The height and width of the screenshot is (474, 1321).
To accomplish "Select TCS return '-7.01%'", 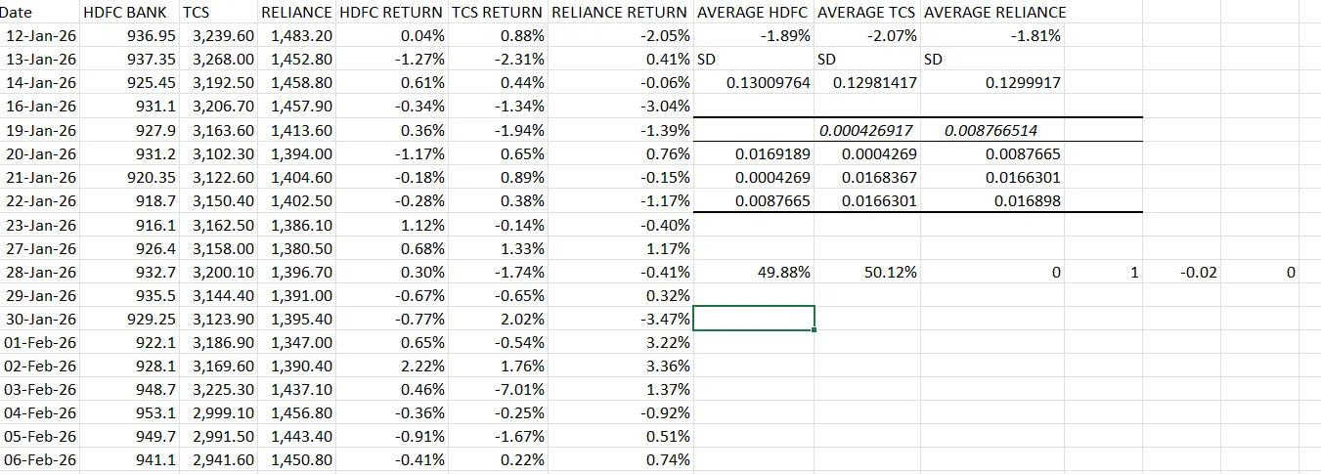I will tap(498, 389).
